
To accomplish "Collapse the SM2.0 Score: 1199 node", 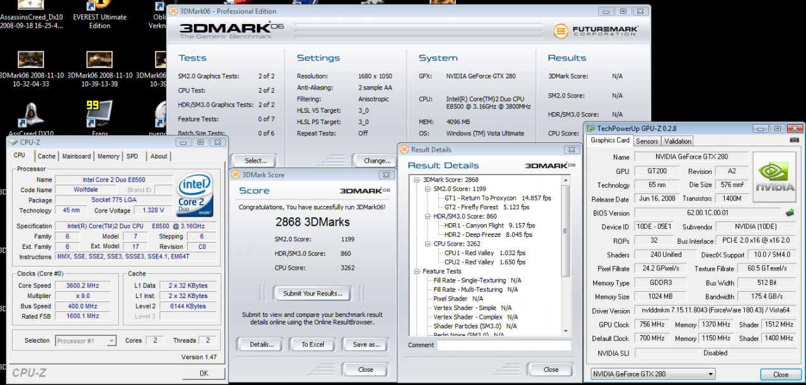I will tap(428, 188).
